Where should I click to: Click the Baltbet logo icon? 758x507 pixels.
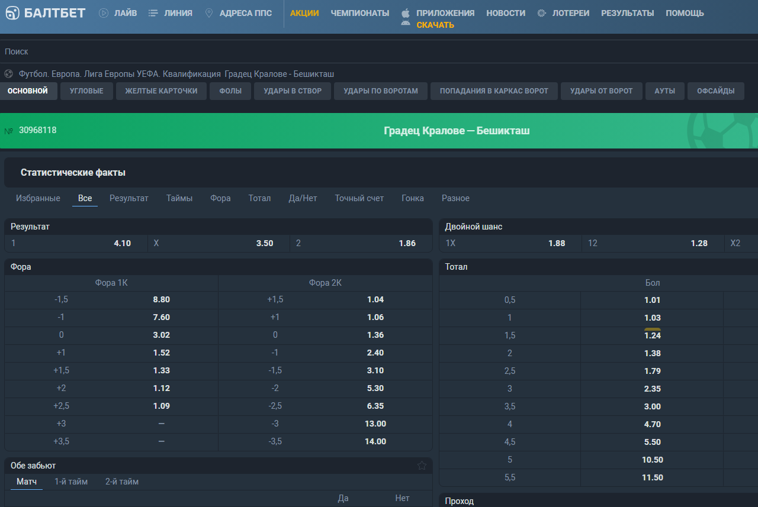click(12, 13)
